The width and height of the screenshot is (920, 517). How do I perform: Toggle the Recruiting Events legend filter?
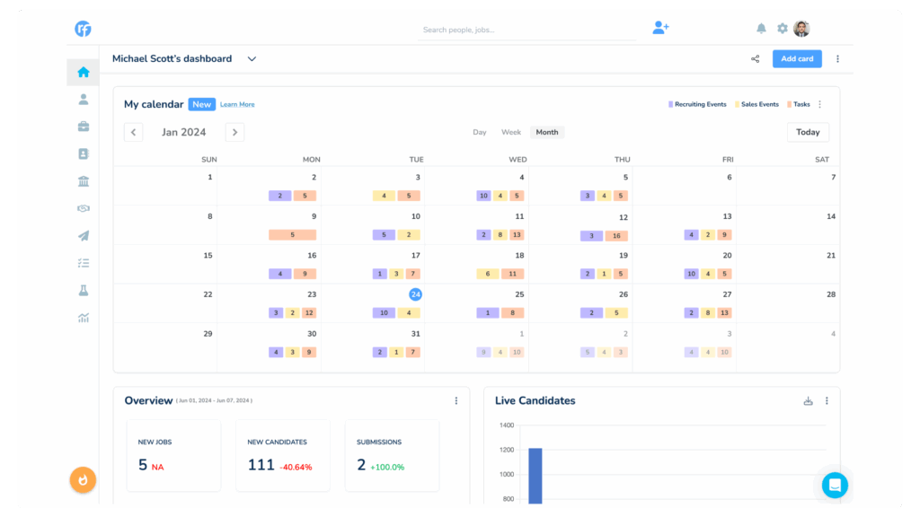697,104
